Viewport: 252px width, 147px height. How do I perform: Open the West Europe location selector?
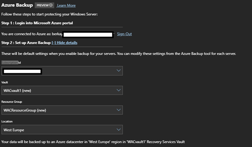pos(62,130)
